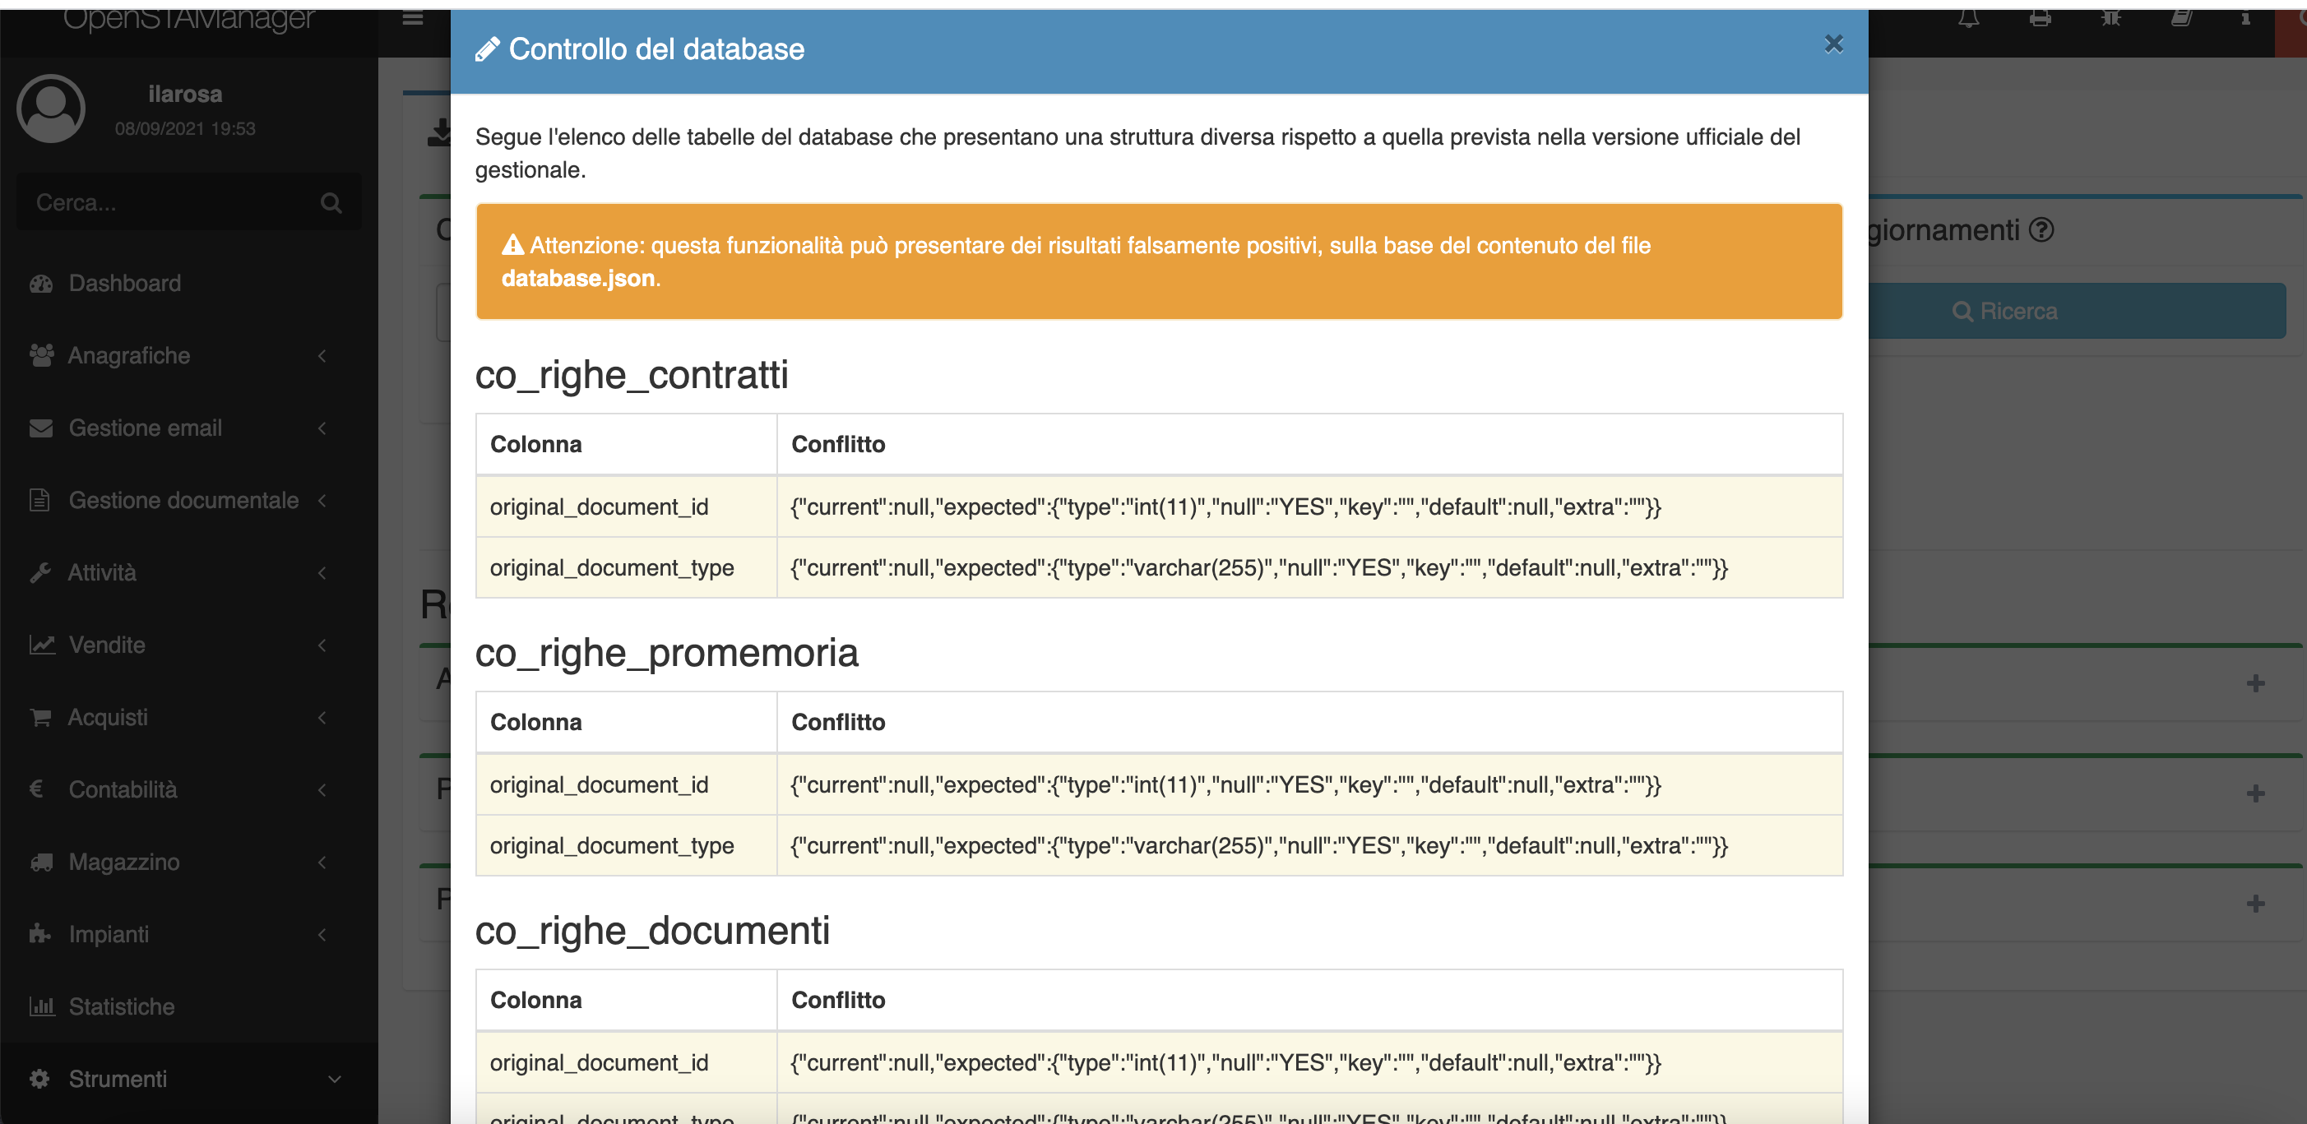The width and height of the screenshot is (2307, 1124).
Task: Click the warning triangle icon in alert
Action: (x=512, y=244)
